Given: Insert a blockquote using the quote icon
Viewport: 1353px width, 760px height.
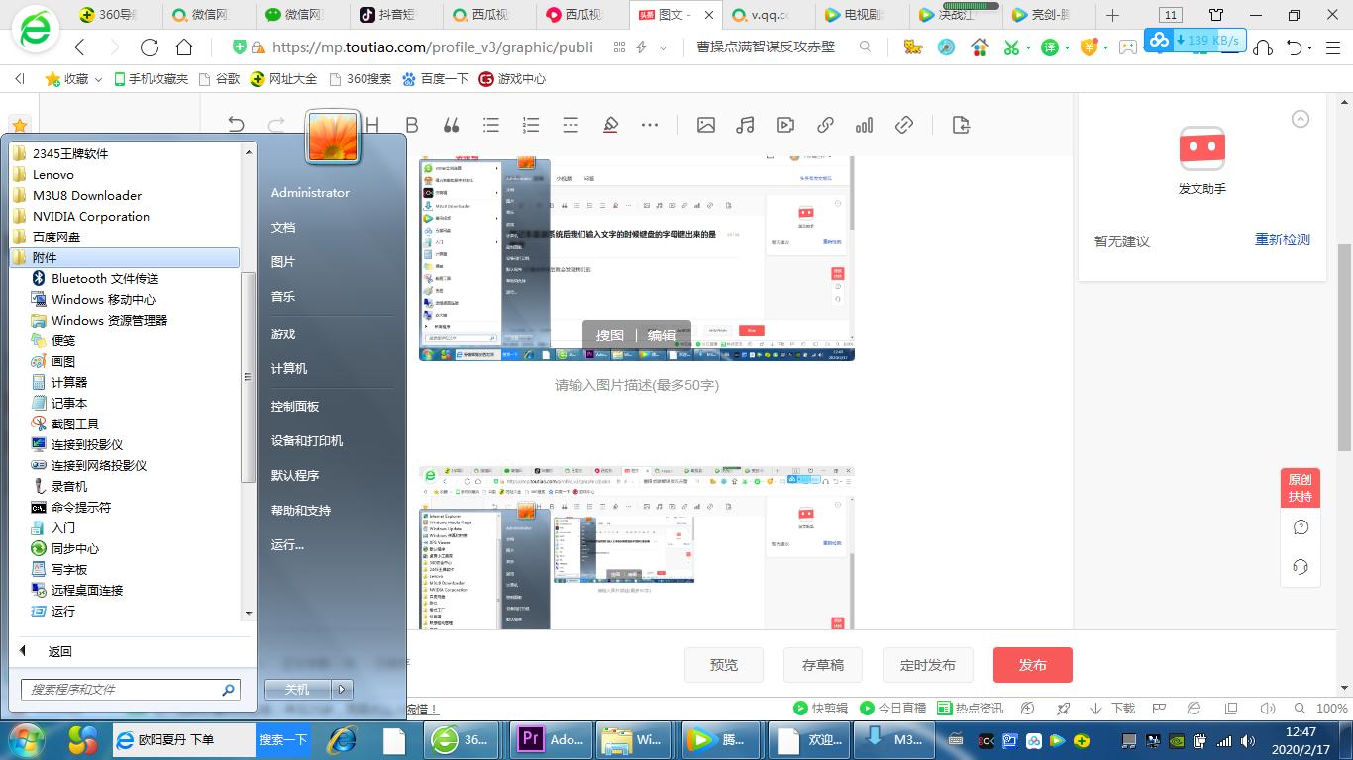Looking at the screenshot, I should [x=452, y=125].
